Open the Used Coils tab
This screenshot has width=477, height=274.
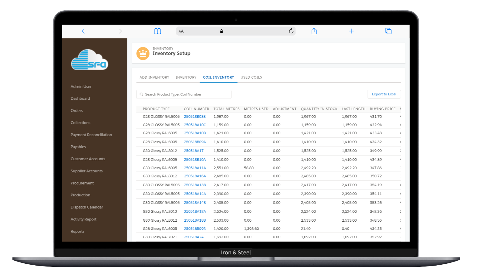251,77
